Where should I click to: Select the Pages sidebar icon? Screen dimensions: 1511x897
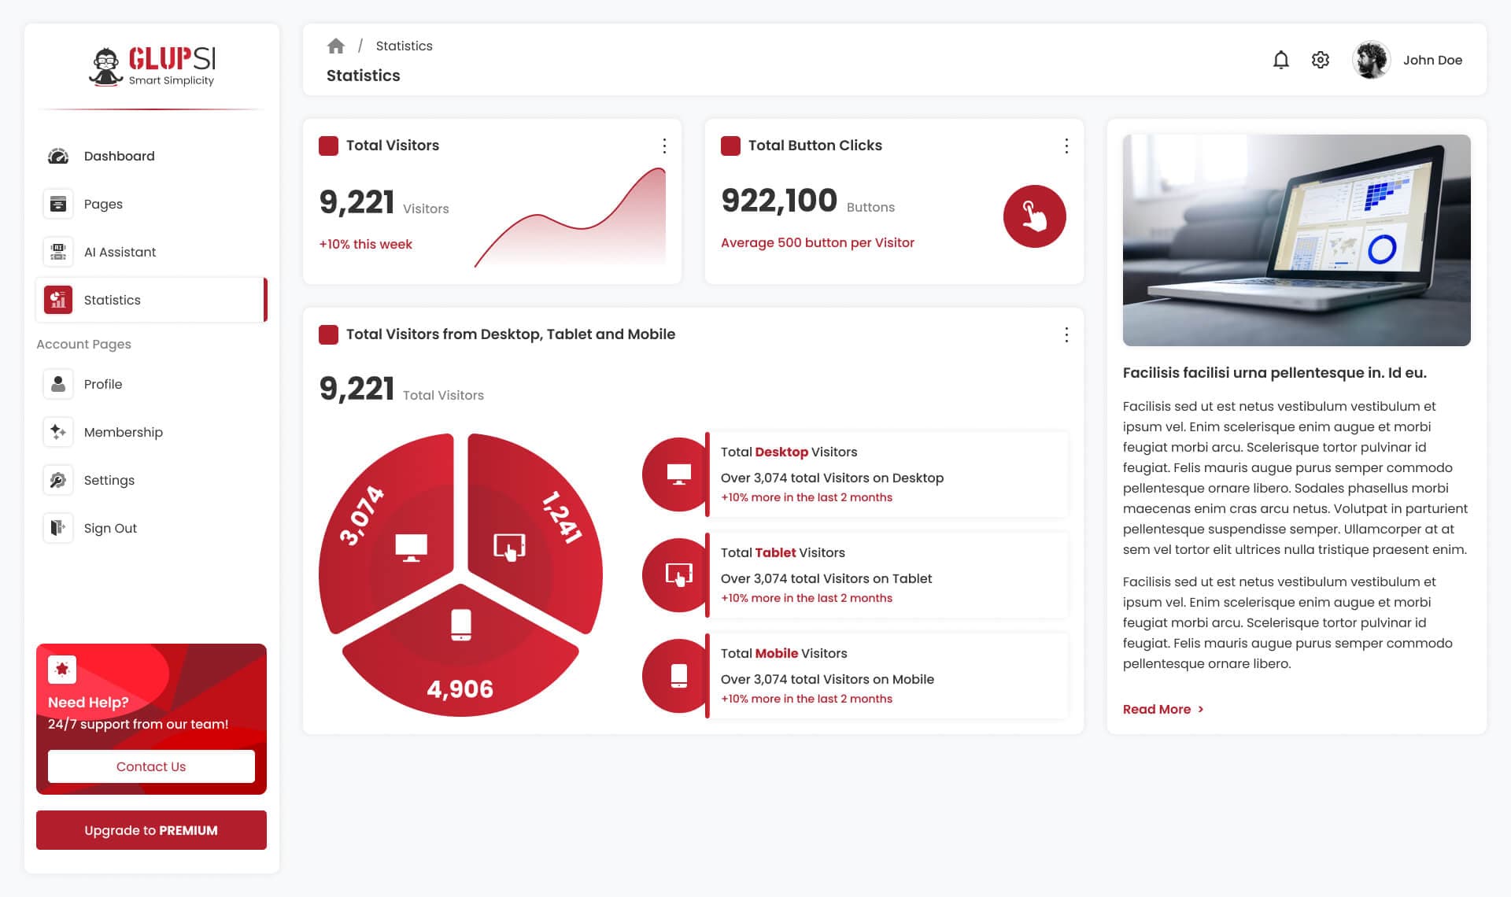pyautogui.click(x=57, y=203)
